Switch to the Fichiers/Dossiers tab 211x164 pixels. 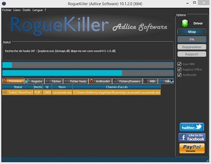127,81
